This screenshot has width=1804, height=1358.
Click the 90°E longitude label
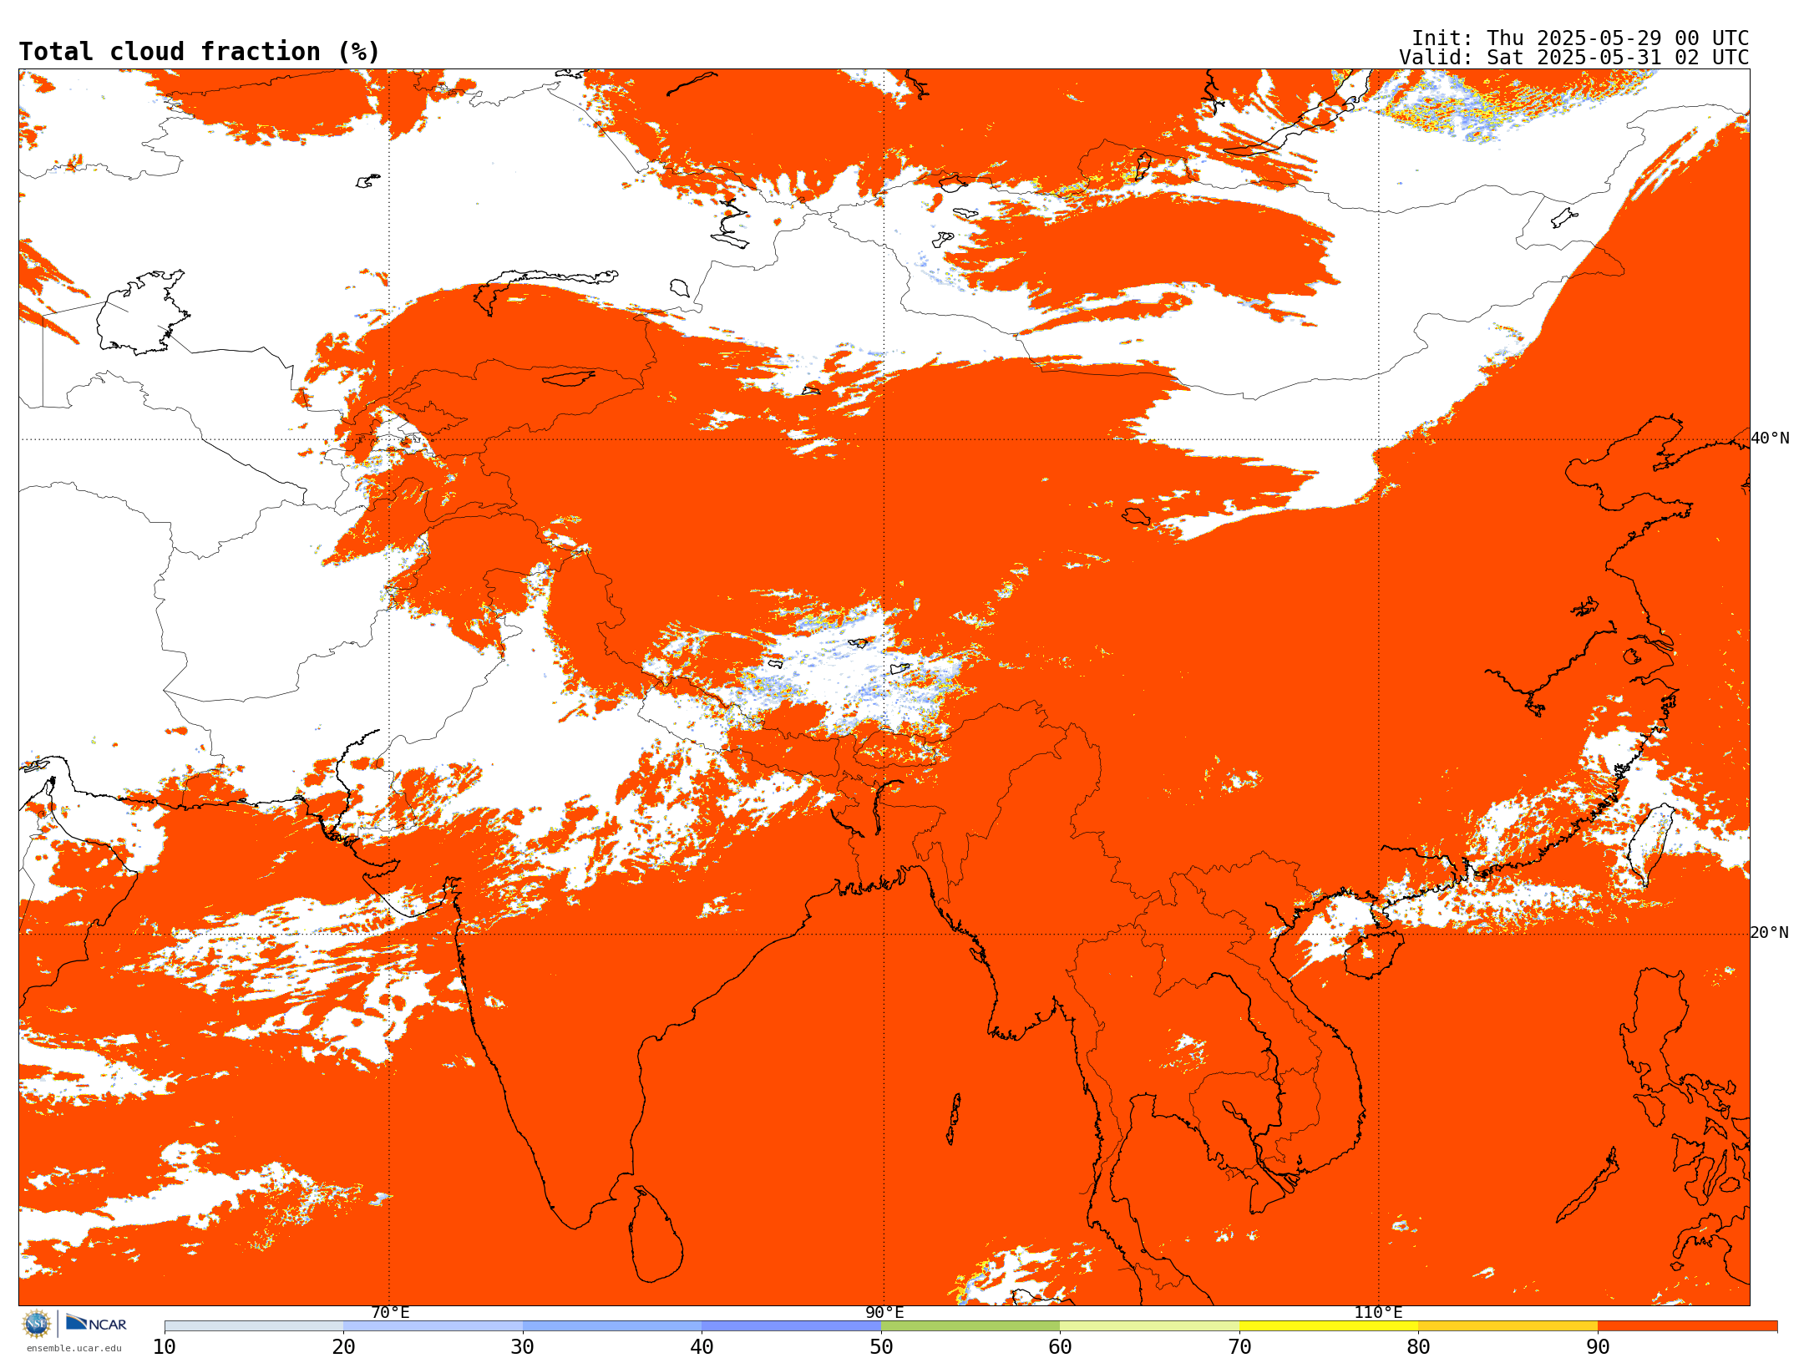884,1312
